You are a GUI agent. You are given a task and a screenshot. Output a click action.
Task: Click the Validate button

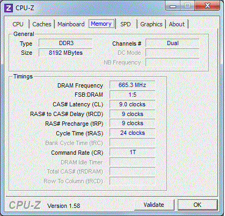(x=154, y=205)
